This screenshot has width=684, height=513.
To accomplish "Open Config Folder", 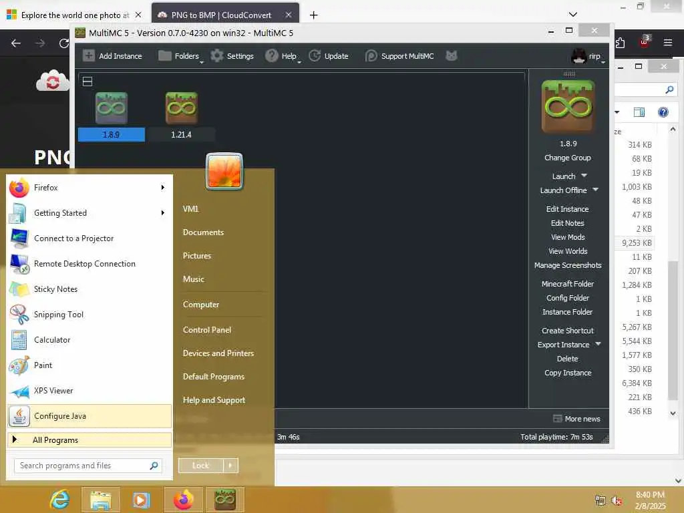I will click(x=568, y=298).
